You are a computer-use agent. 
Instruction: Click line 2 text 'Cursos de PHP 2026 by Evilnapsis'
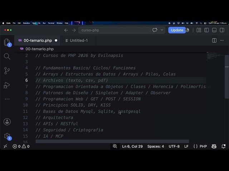(x=83, y=56)
